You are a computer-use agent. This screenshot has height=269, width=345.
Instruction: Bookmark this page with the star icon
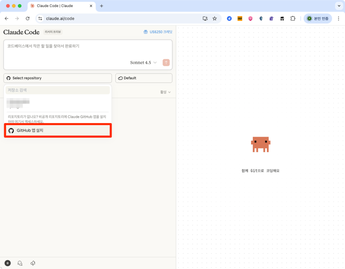pyautogui.click(x=215, y=18)
